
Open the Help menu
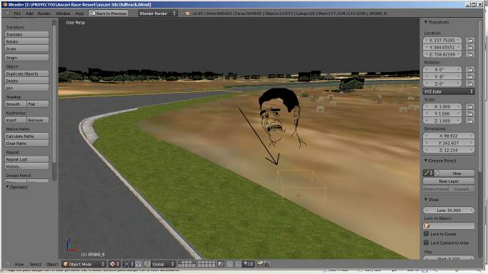[79, 14]
